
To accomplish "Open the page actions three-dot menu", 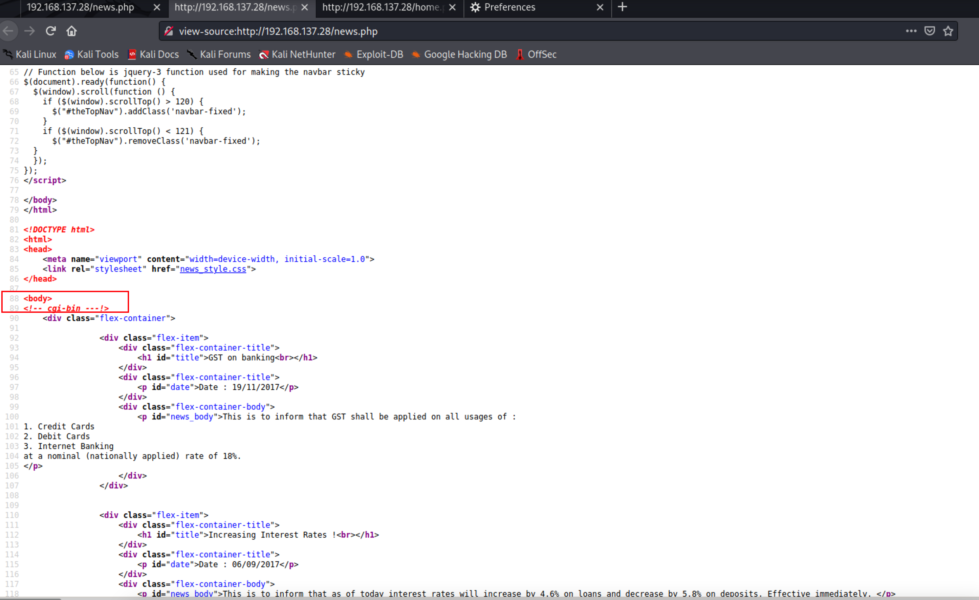I will [911, 31].
